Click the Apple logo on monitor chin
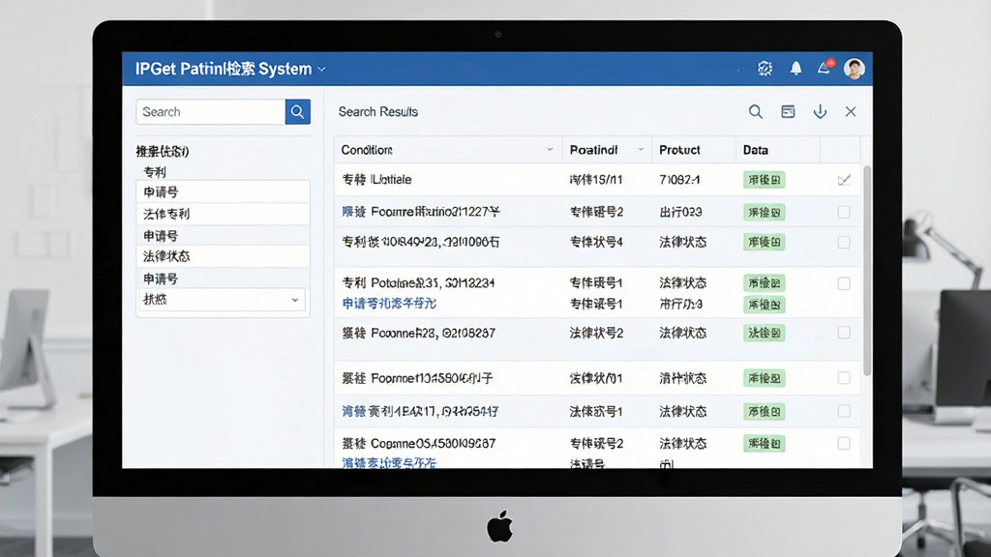The height and width of the screenshot is (557, 991). (500, 526)
